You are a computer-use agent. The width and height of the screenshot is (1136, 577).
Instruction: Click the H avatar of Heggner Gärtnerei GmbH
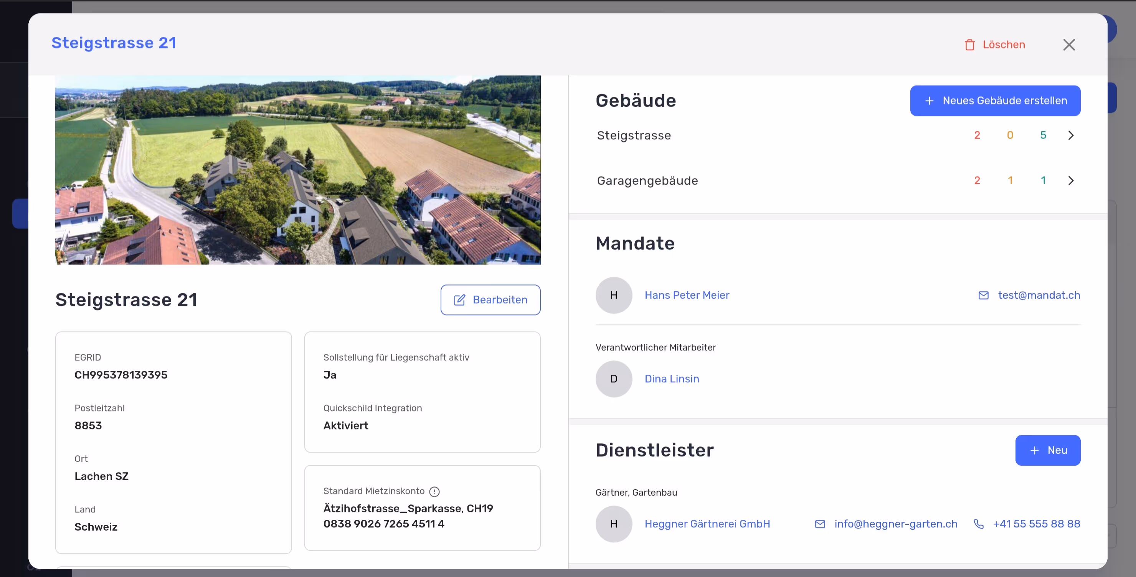613,524
